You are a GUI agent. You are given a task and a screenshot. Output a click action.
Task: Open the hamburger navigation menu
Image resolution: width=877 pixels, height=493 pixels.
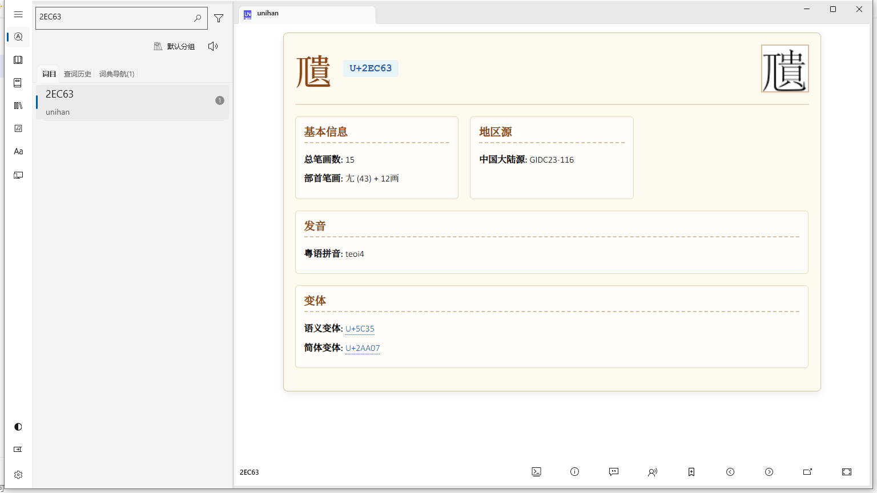coord(18,14)
